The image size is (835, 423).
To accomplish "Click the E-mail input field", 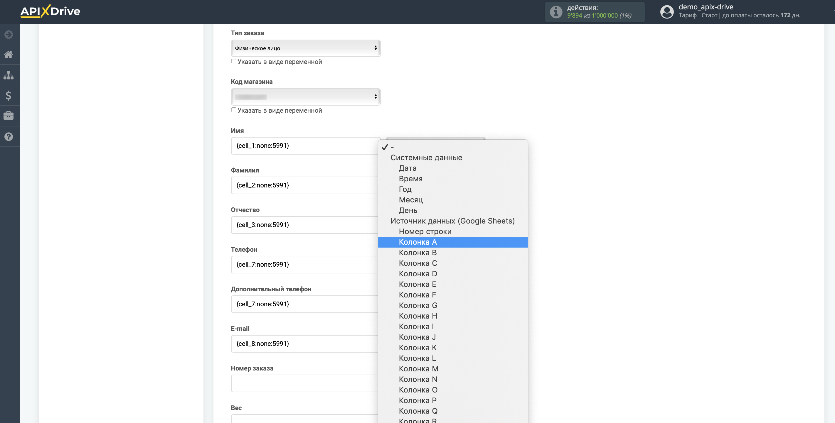I will [305, 344].
